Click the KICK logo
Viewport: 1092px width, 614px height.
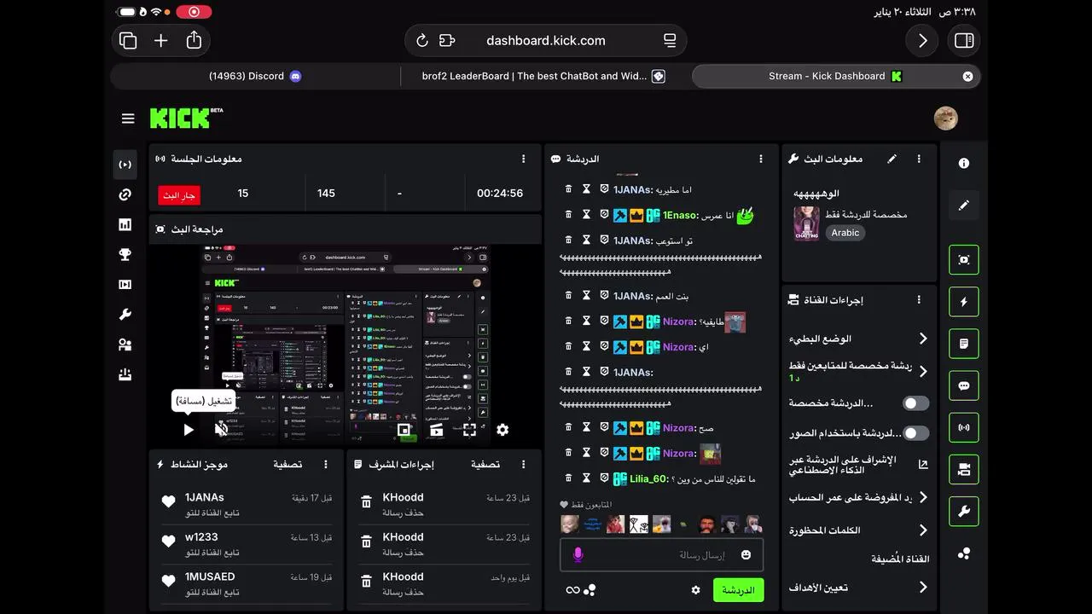point(186,118)
